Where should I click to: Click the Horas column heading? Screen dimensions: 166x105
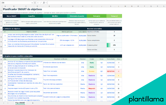point(102,59)
